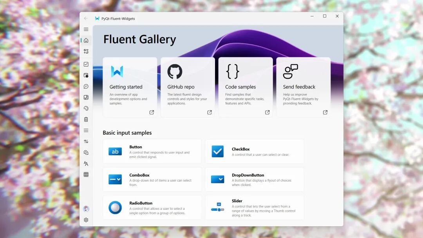
Task: Open the Navigation lines icon below clipboard icon
Action: (x=86, y=130)
